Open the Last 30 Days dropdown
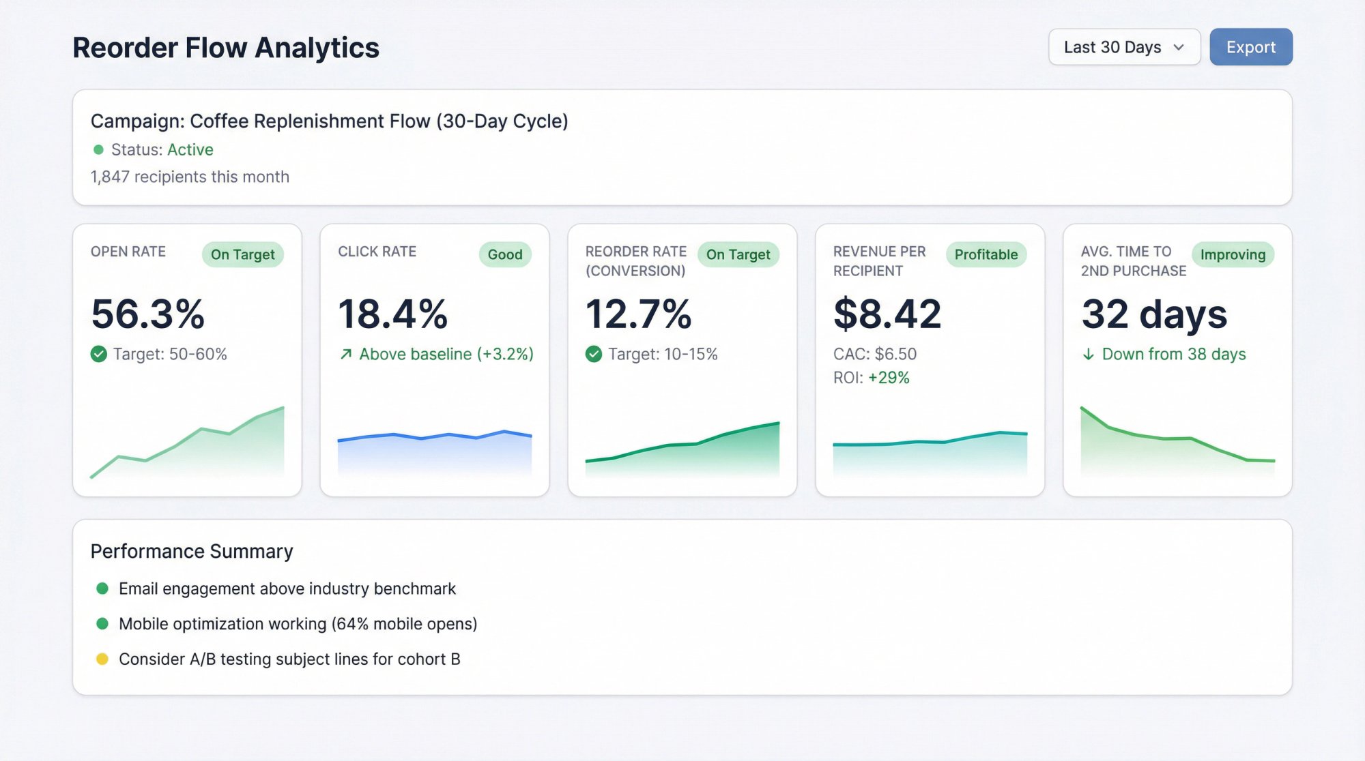This screenshot has width=1365, height=761. [1124, 47]
